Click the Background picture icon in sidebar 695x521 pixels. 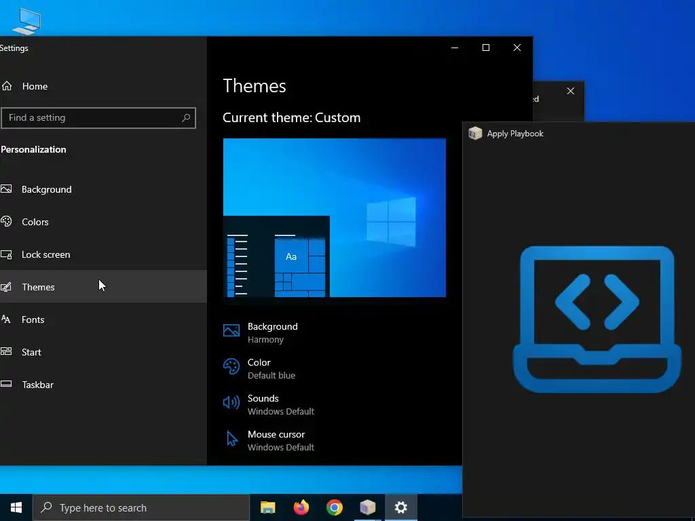click(x=6, y=189)
